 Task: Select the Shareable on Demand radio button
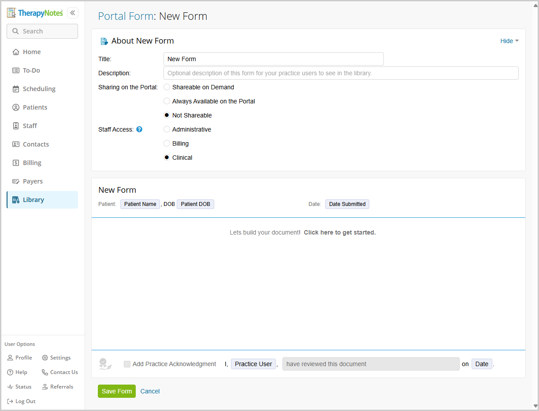coord(167,87)
